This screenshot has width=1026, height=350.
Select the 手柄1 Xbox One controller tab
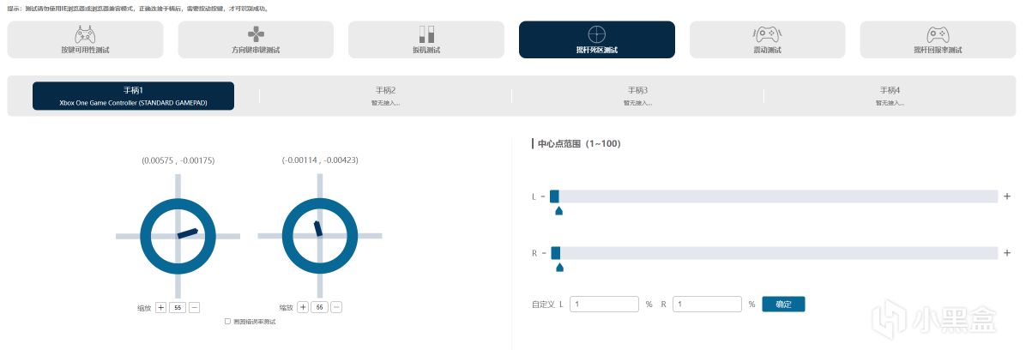[133, 95]
